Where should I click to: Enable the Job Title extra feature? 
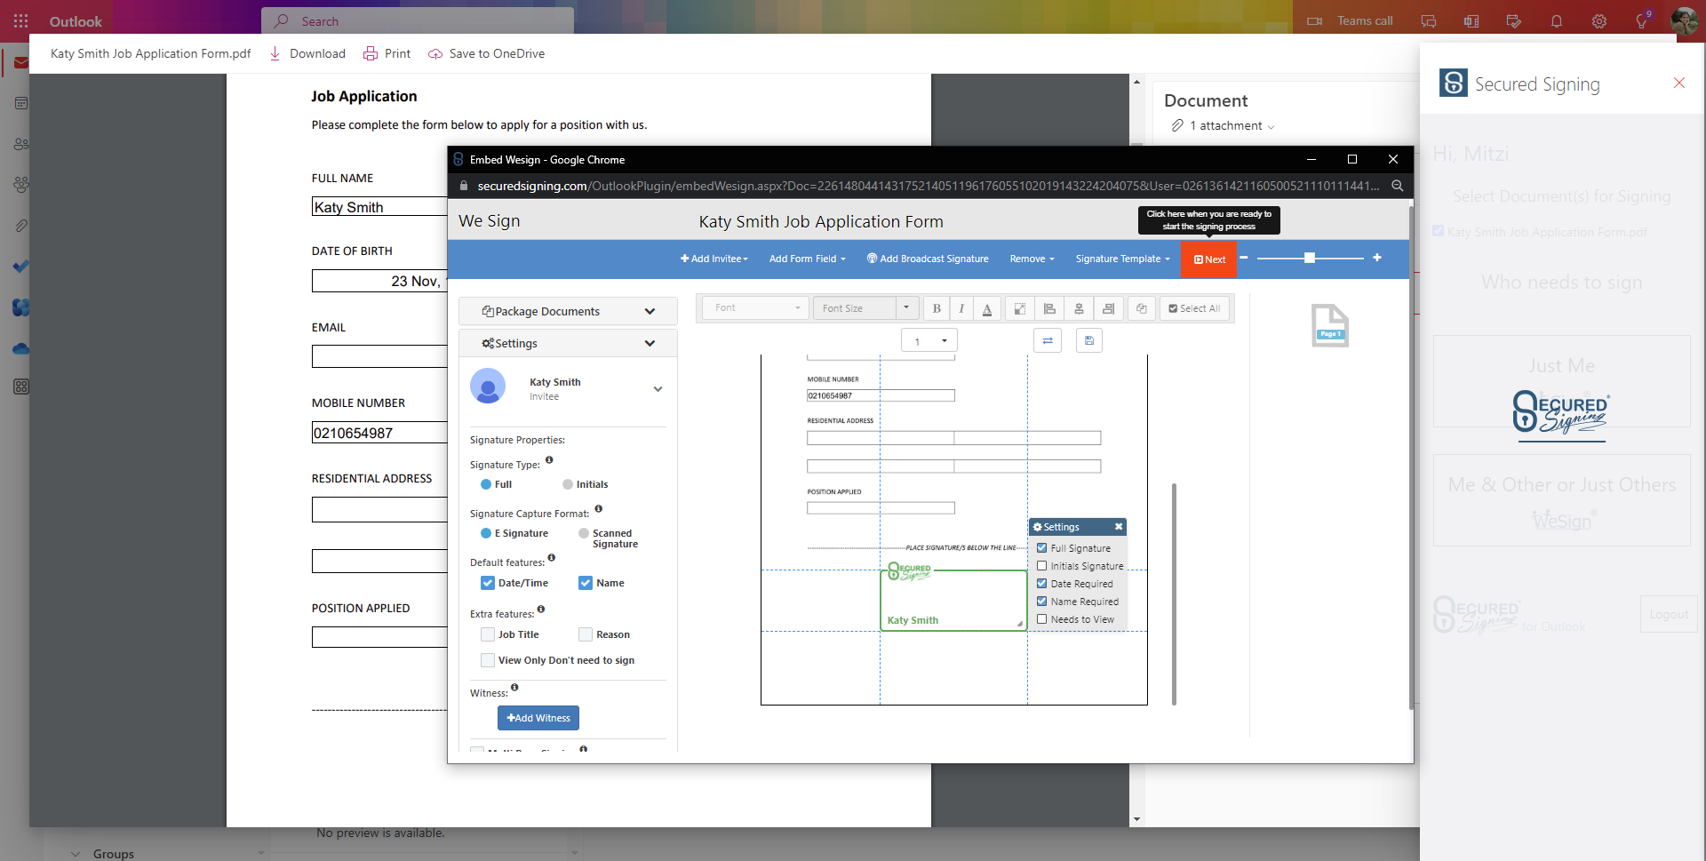coord(488,634)
